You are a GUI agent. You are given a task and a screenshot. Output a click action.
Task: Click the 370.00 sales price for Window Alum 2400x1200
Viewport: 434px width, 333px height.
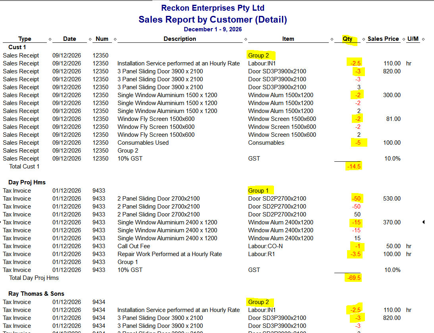392,222
